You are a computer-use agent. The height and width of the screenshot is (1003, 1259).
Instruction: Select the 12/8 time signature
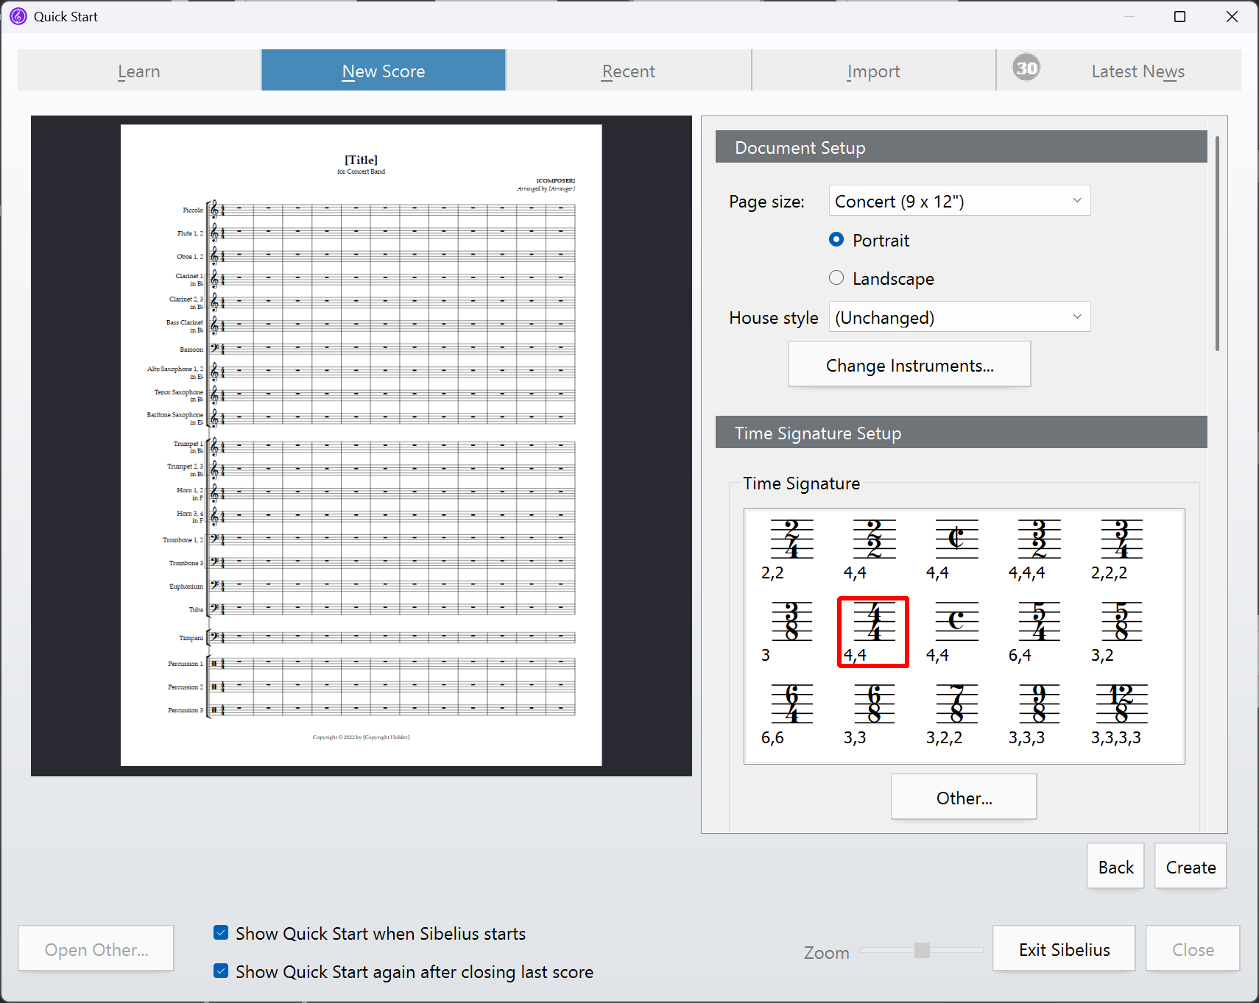point(1121,704)
